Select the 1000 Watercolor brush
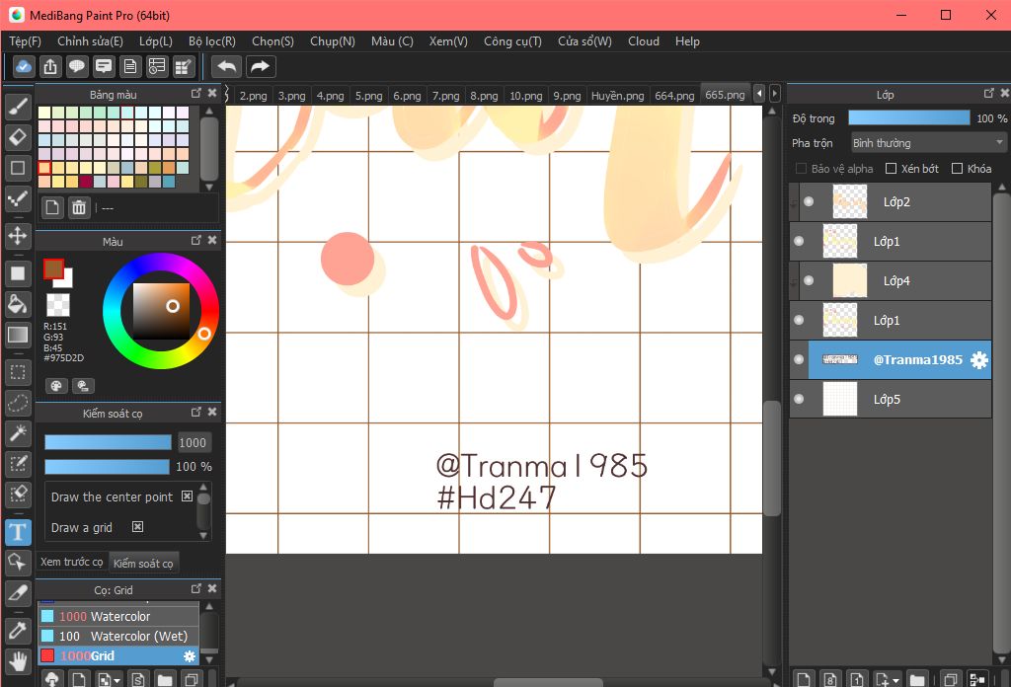Image resolution: width=1011 pixels, height=687 pixels. (x=118, y=616)
